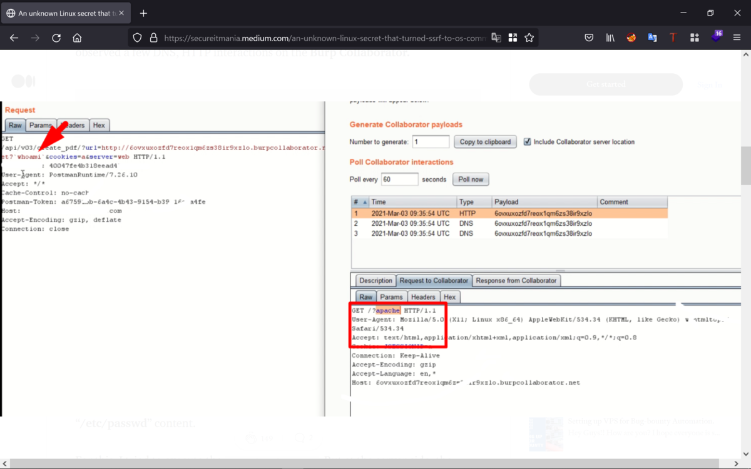Click the red crossed-out extension icon
This screenshot has width=751, height=469.
(631, 38)
